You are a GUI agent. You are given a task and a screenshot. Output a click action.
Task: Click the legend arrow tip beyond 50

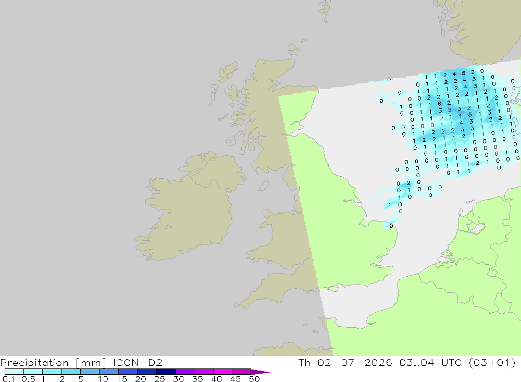point(261,372)
